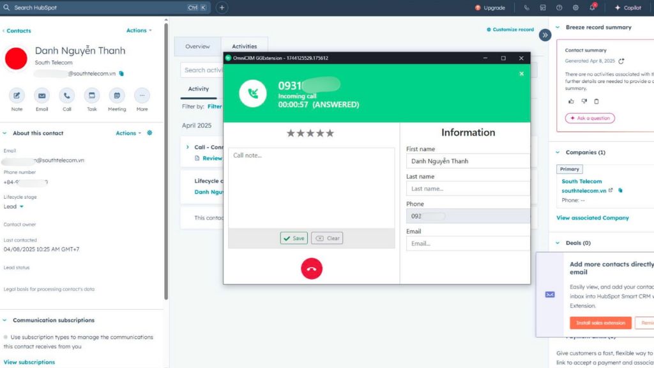Collapse the Companies (1) section

pos(558,152)
